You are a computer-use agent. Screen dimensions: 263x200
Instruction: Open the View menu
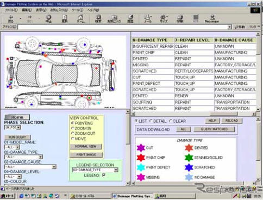tap(41, 10)
